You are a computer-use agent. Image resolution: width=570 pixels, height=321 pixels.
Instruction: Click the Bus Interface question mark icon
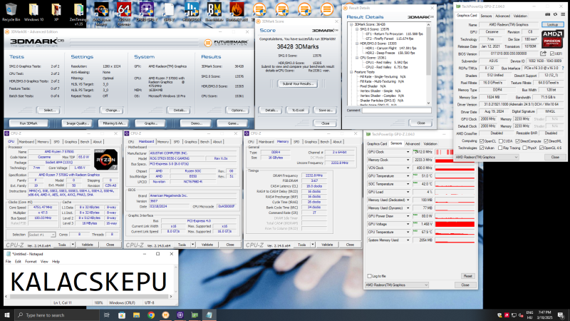[563, 68]
